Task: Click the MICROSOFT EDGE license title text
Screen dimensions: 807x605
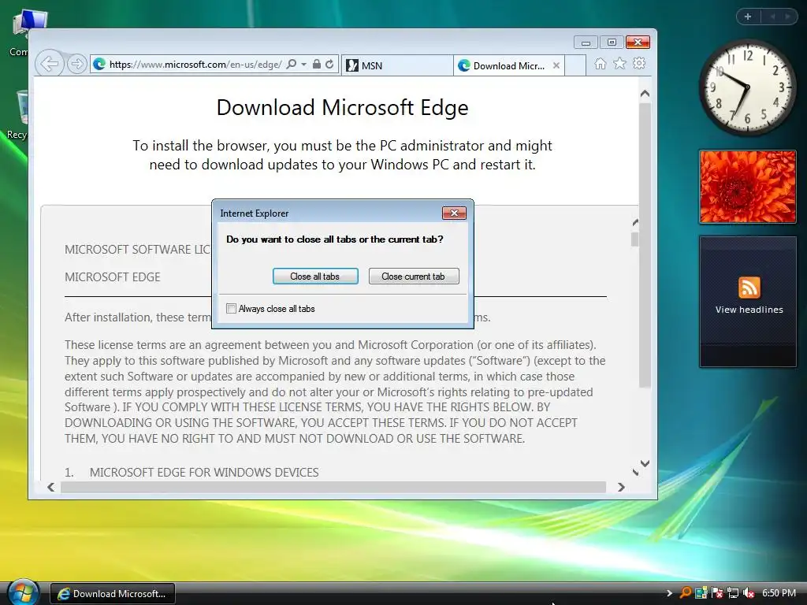Action: pyautogui.click(x=112, y=277)
